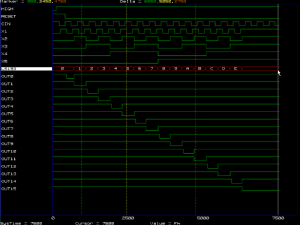Select the OUT13 signal label
Viewport: 300px width, 225px height.
coord(9,174)
